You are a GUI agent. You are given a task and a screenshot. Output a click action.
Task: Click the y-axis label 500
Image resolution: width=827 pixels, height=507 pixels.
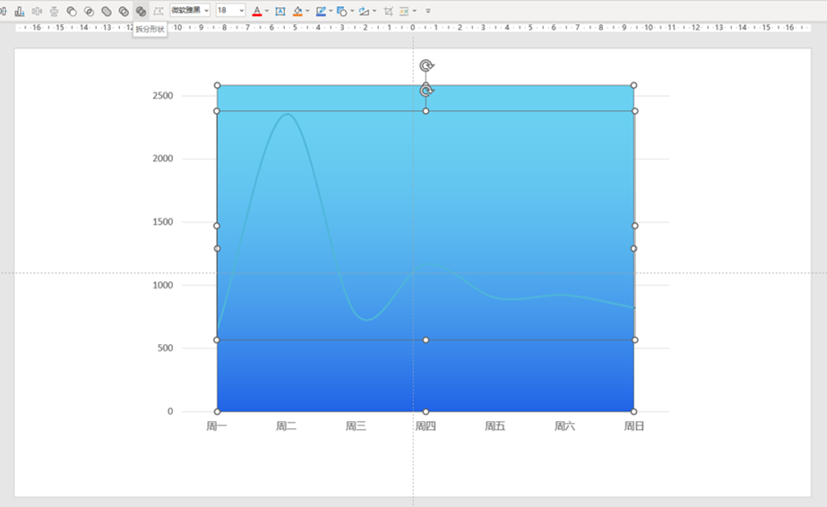(x=166, y=348)
